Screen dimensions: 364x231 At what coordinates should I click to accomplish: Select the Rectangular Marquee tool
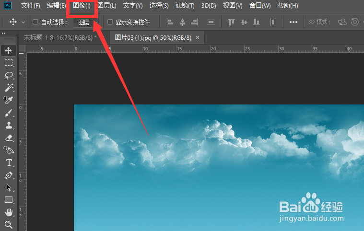[9, 63]
